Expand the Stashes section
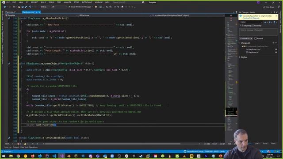This screenshot has width=283, height=159. 240,57
